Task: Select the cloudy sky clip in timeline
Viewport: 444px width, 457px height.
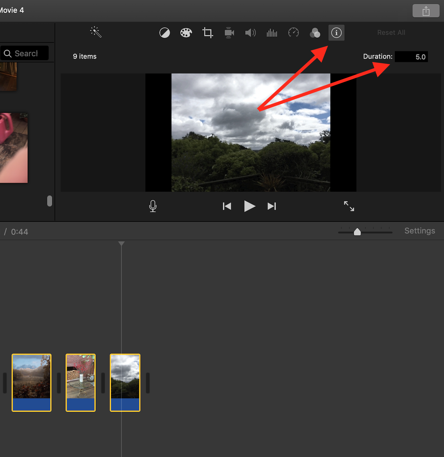Action: coord(125,383)
